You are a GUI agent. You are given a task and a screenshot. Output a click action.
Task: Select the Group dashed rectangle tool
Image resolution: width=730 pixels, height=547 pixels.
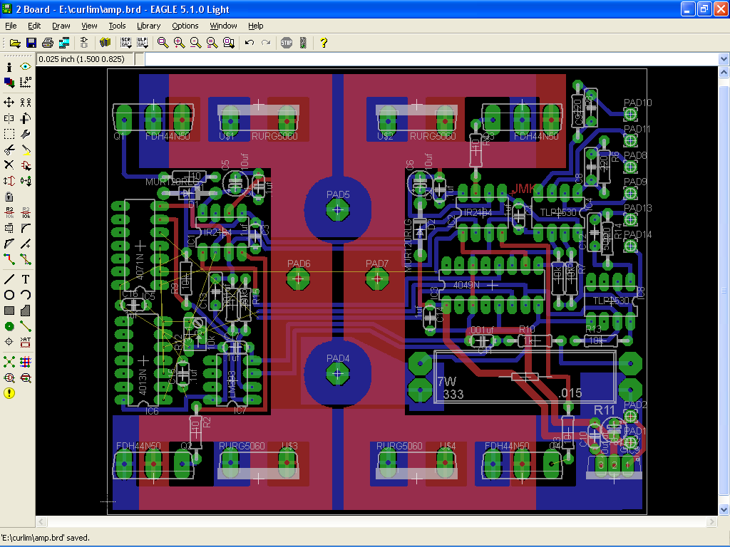tap(9, 134)
